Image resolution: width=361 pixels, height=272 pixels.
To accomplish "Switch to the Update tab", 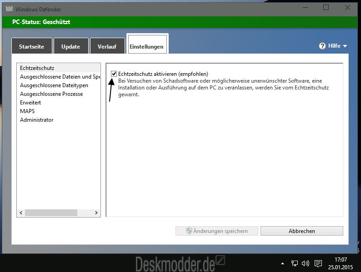I will tap(71, 46).
